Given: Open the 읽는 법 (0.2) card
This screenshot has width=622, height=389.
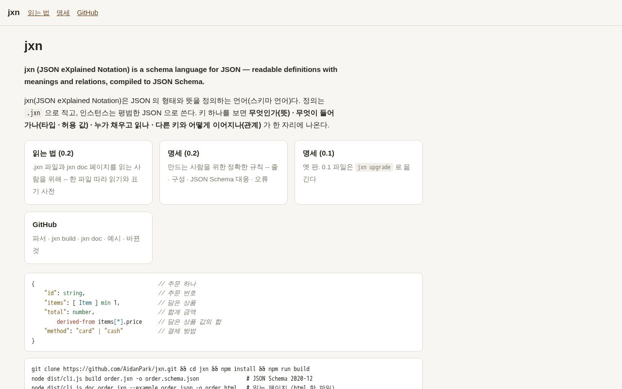Looking at the screenshot, I should click(88, 172).
